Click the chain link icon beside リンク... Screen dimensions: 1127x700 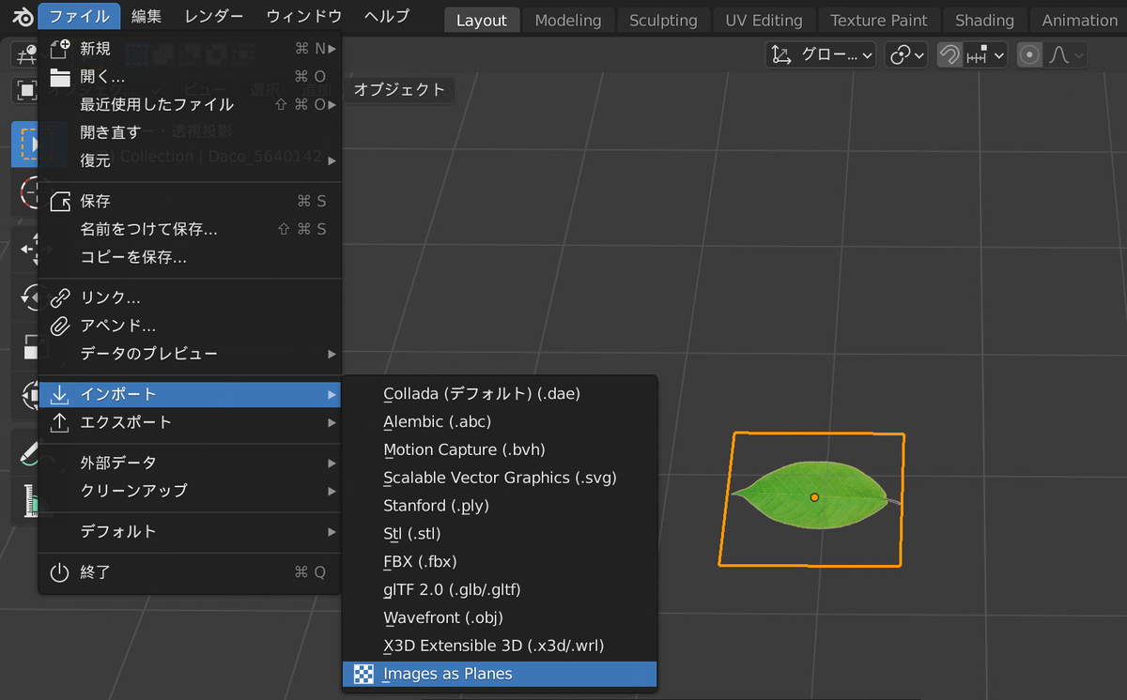pyautogui.click(x=60, y=297)
